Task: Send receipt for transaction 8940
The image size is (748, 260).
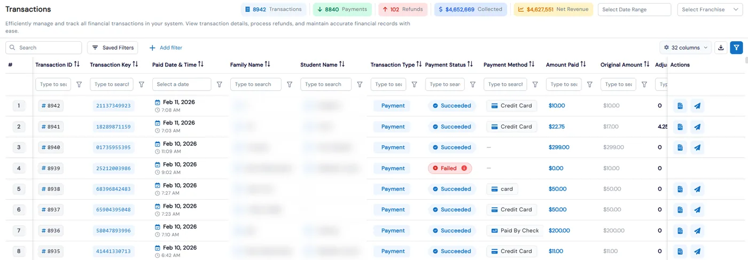Action: coord(697,147)
